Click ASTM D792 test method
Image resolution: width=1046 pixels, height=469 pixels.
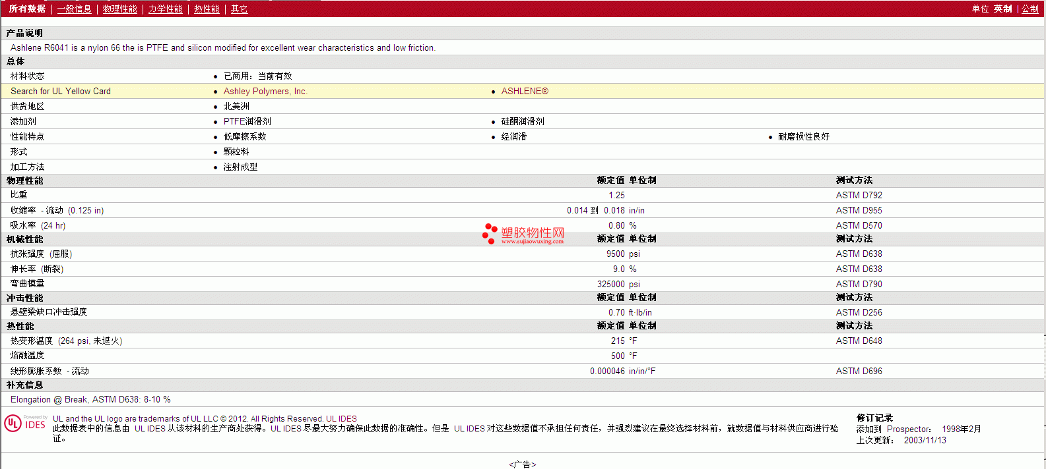point(859,196)
